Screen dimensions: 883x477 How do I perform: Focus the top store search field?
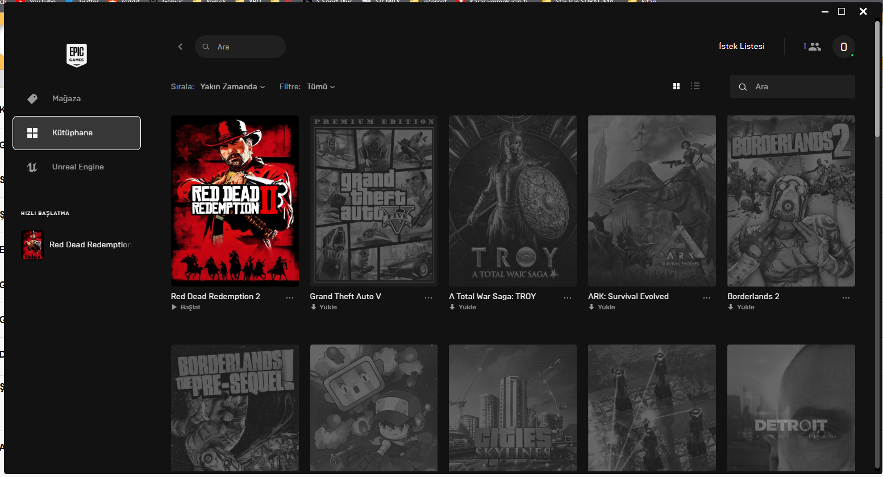[240, 47]
